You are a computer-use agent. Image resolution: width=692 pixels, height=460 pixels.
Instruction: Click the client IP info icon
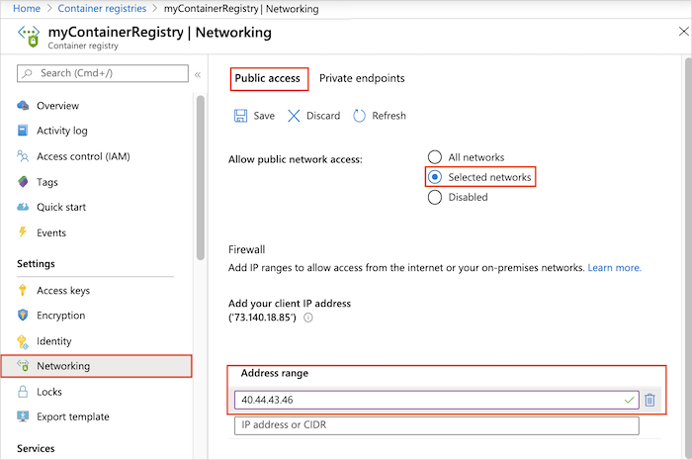(x=308, y=318)
